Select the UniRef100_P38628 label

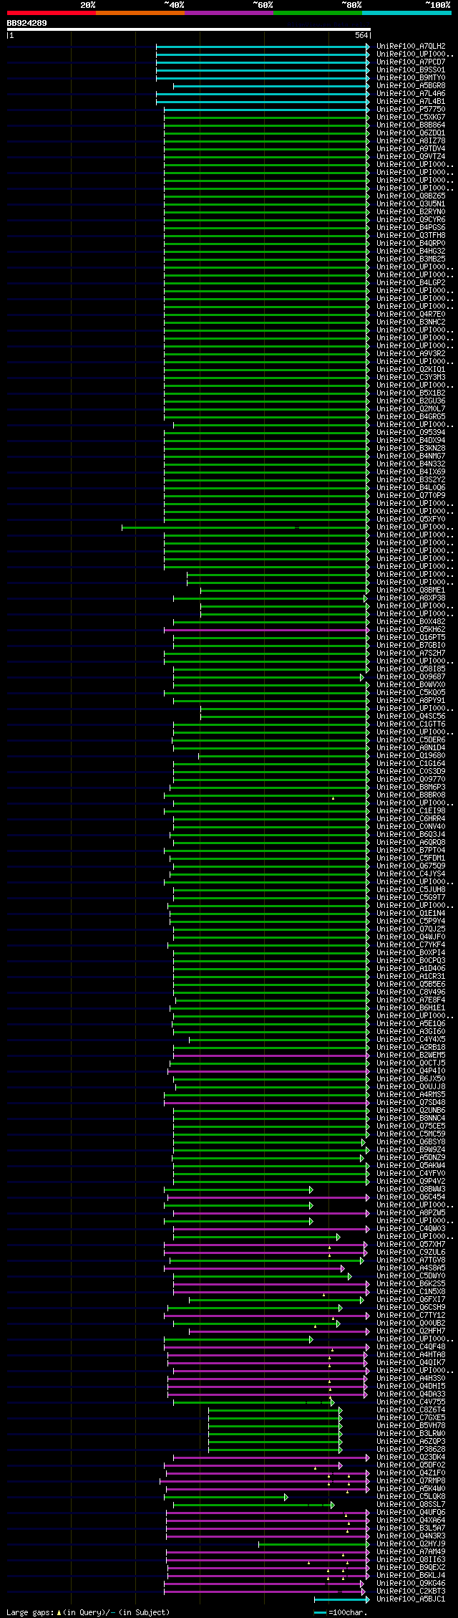(x=411, y=1449)
